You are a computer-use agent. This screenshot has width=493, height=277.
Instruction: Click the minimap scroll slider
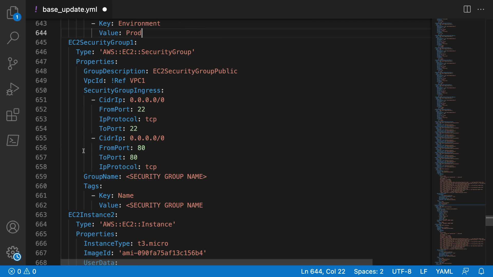coord(489,221)
